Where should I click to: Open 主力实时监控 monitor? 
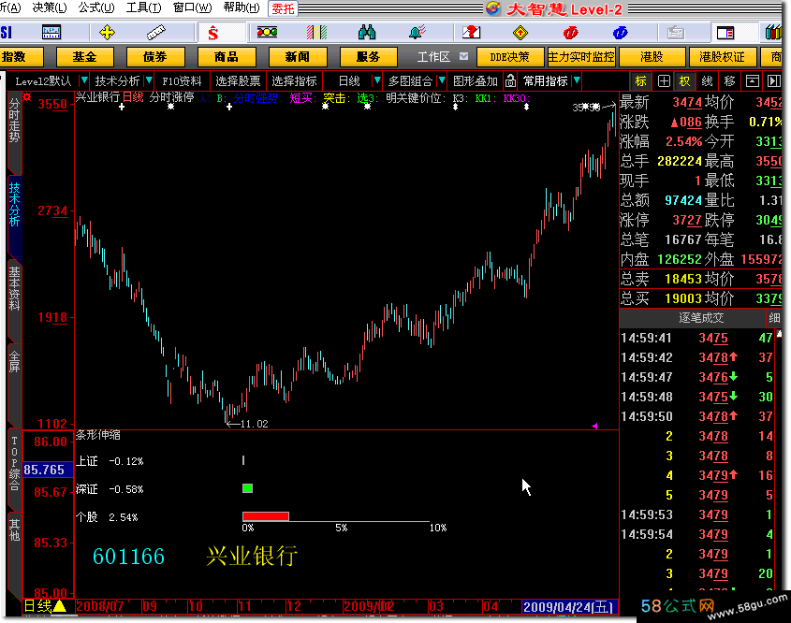point(581,57)
